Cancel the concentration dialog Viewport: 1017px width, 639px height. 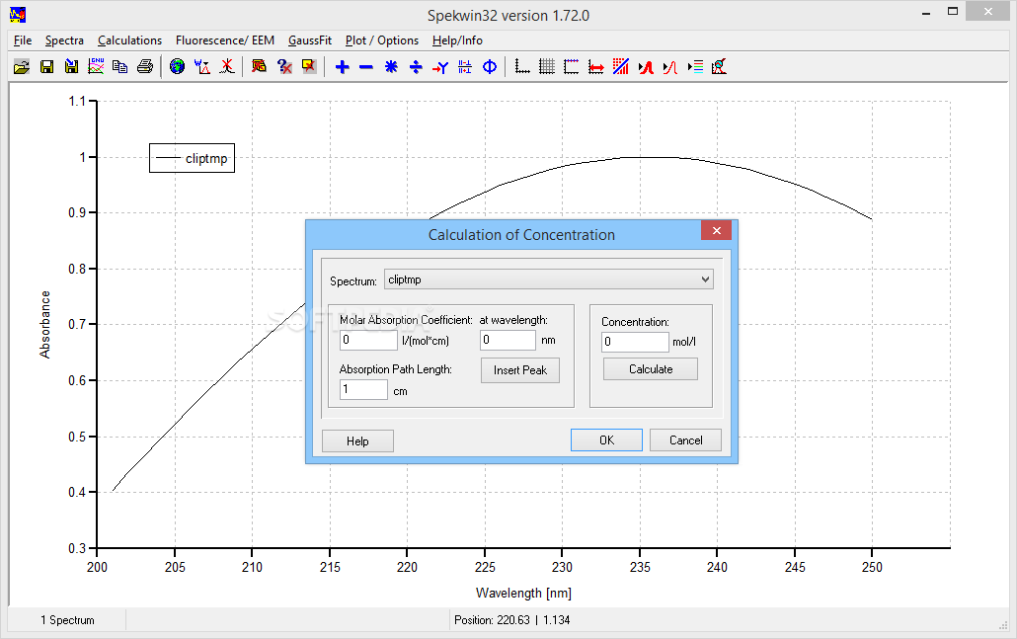[685, 439]
